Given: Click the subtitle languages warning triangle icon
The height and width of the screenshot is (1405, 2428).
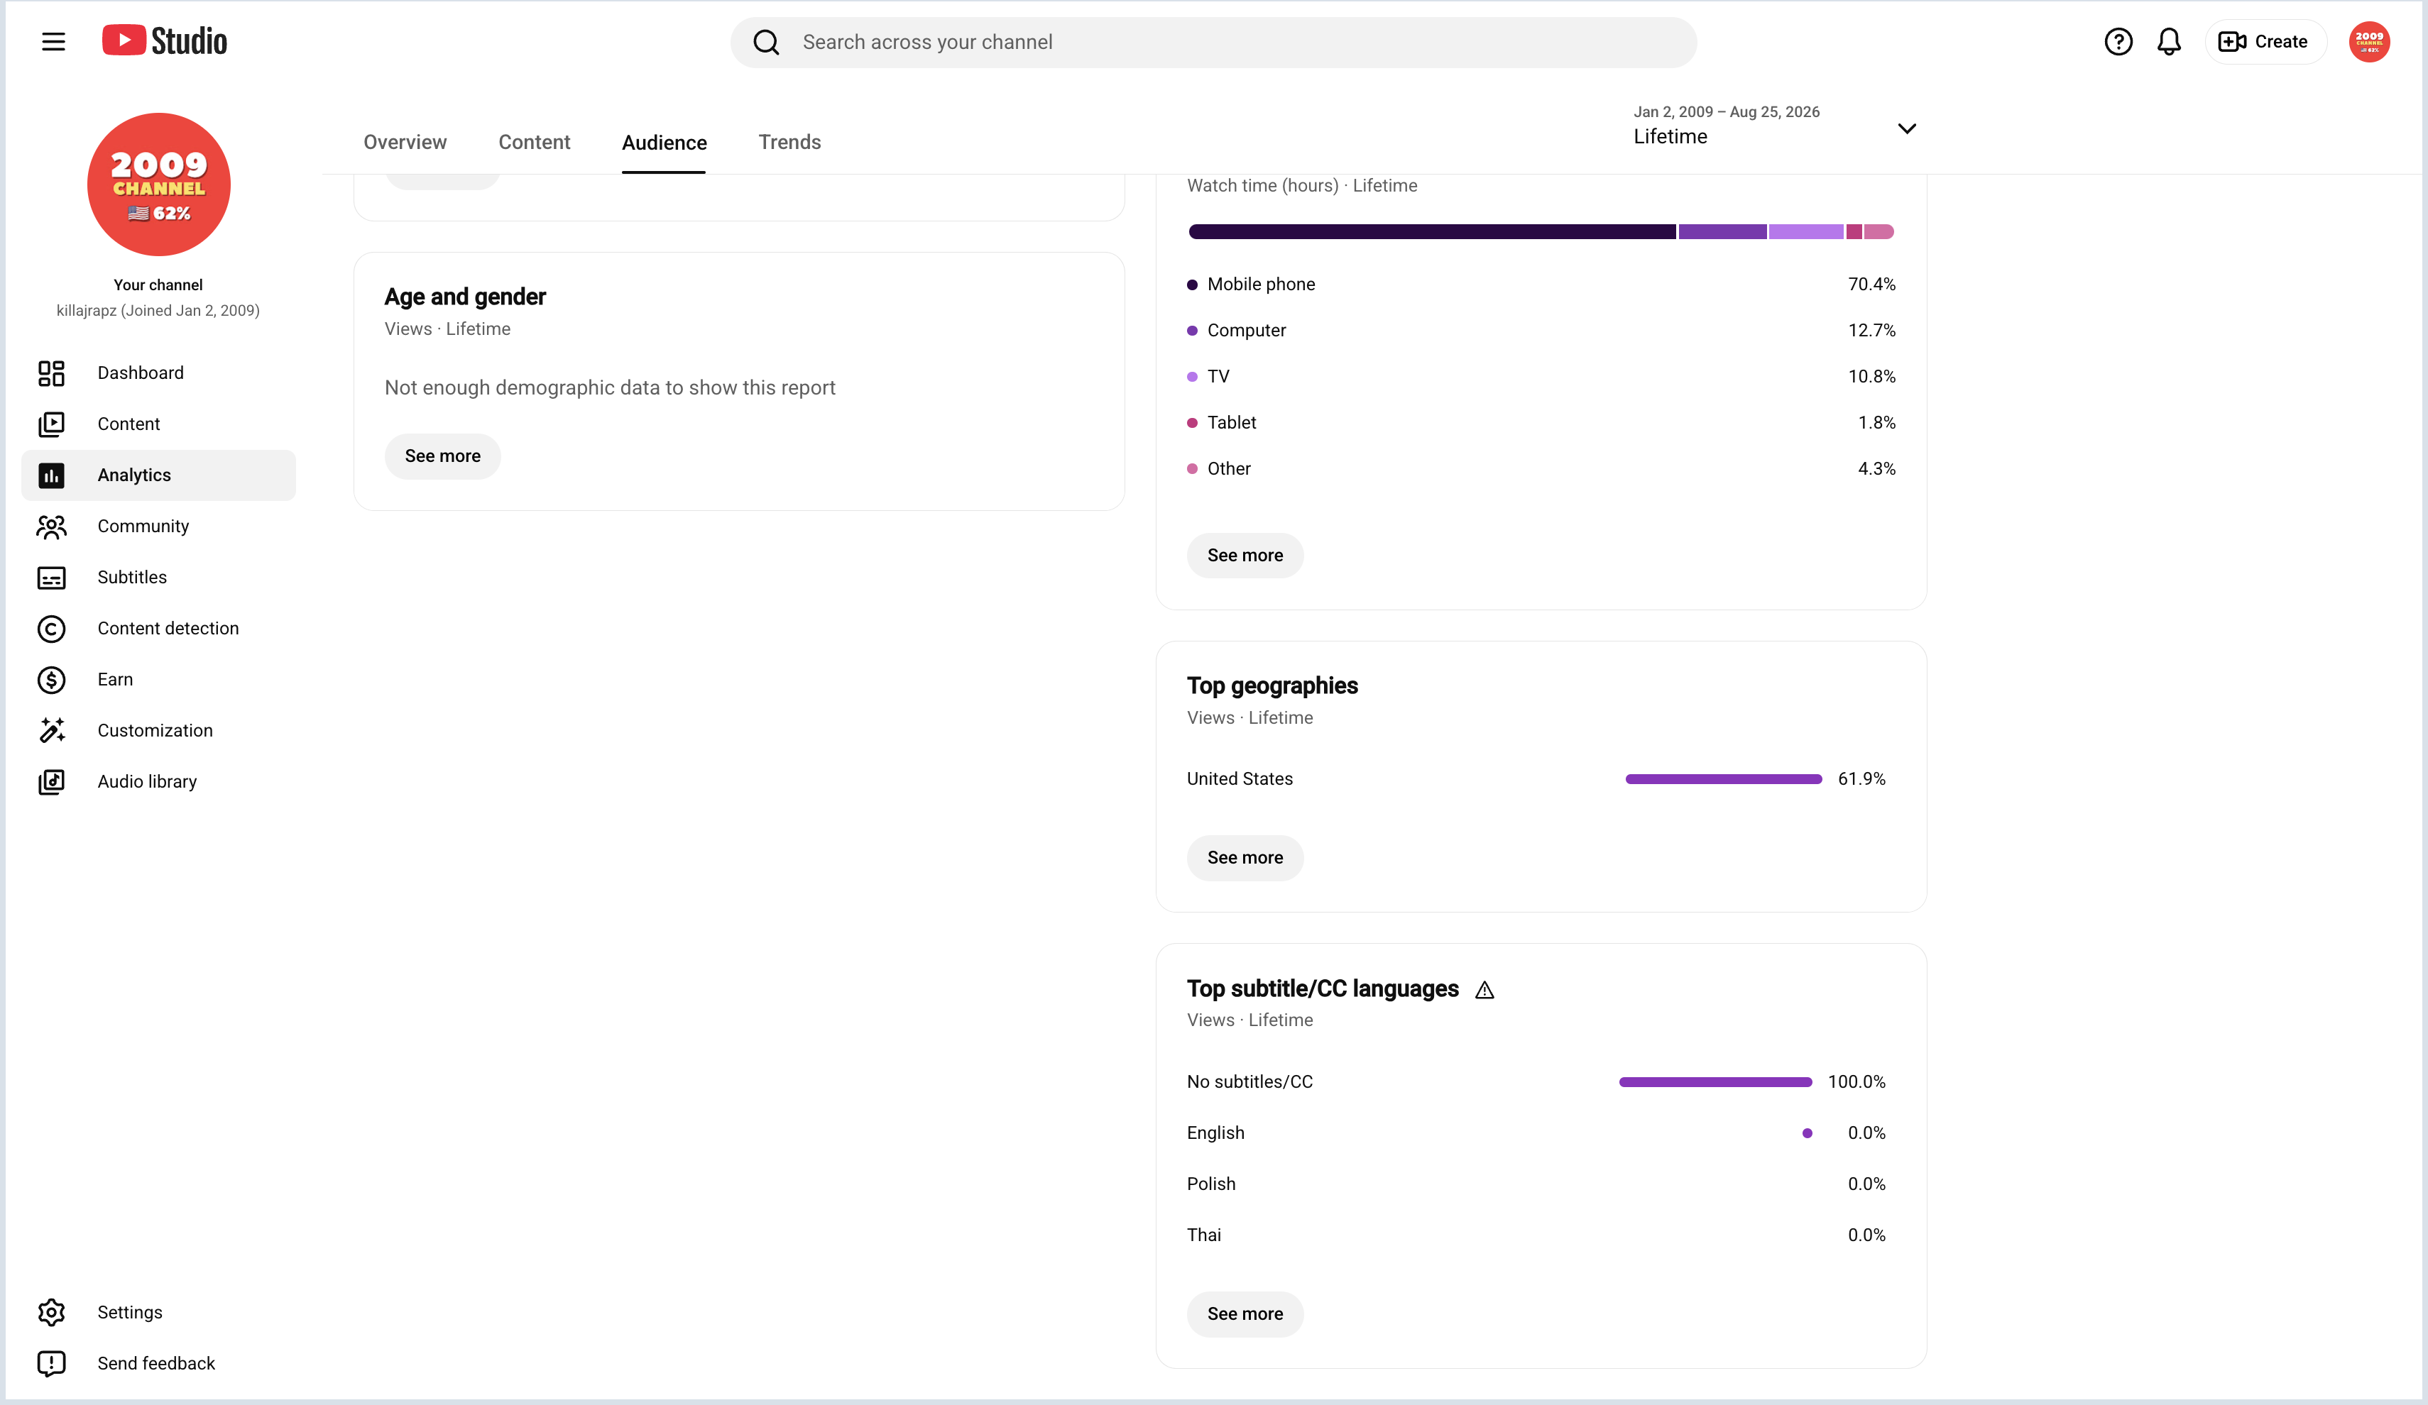Looking at the screenshot, I should [1484, 990].
